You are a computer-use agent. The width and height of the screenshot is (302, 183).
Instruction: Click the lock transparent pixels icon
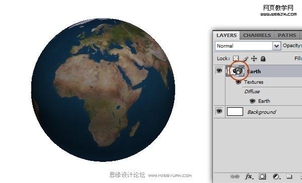[236, 59]
